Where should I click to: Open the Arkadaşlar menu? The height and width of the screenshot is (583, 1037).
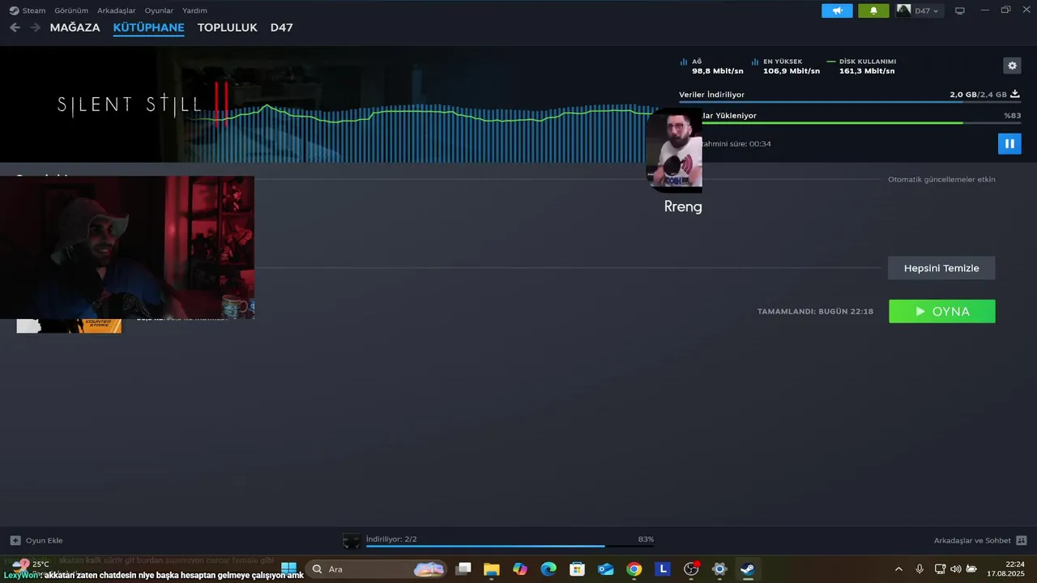point(117,11)
